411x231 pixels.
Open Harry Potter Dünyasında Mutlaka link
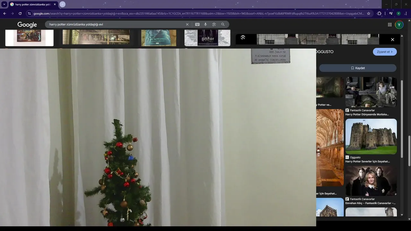pos(367,114)
